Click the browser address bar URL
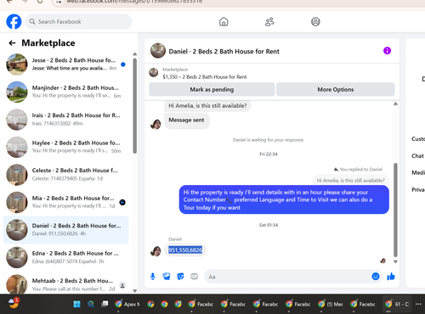The image size is (425, 314). (x=134, y=2)
